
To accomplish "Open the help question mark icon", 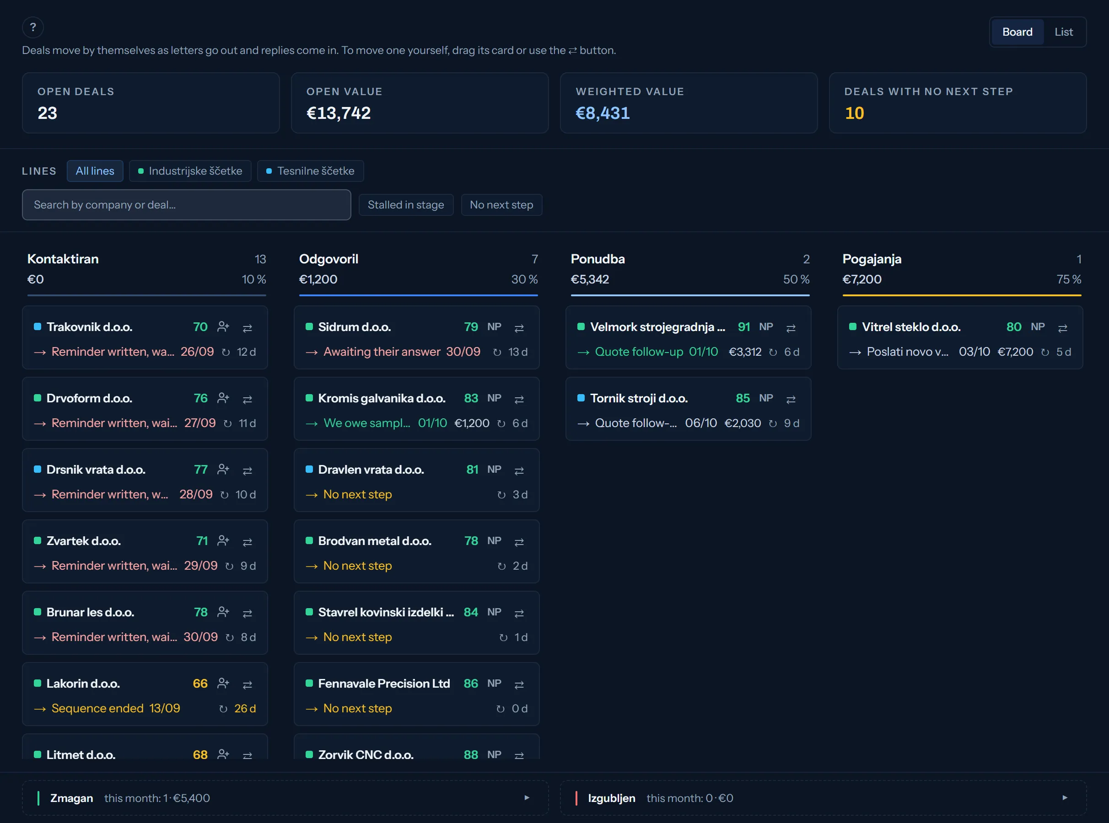I will [x=33, y=27].
